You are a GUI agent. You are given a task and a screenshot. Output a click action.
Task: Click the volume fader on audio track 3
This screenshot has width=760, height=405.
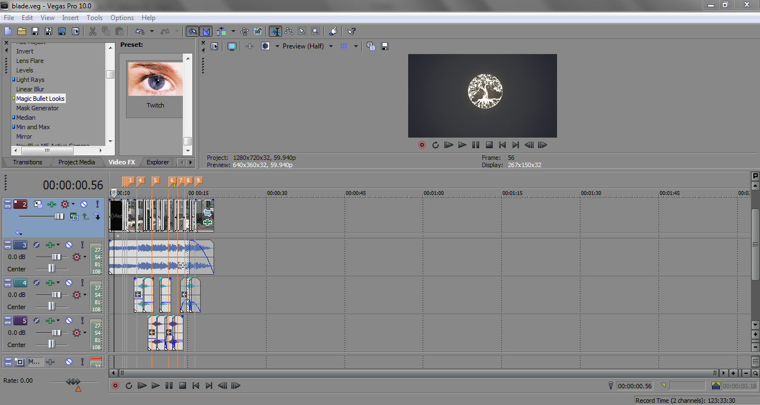tap(56, 257)
